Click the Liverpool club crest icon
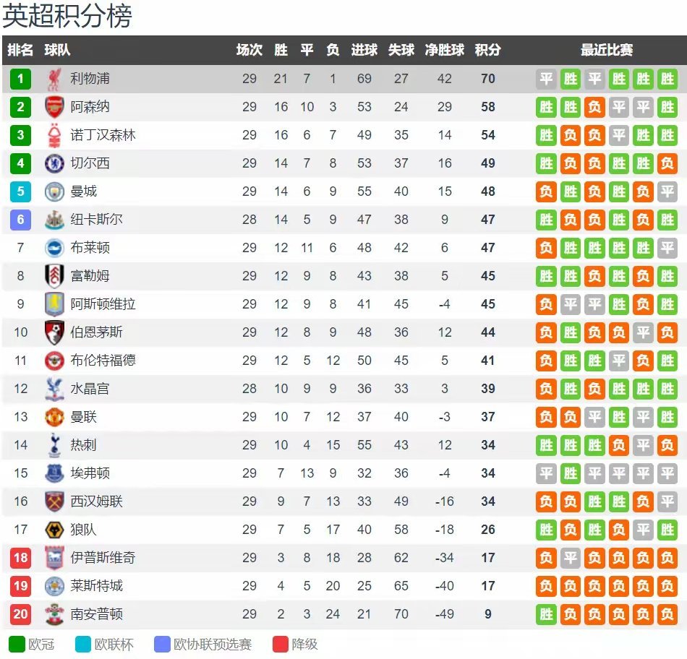Screen dimensions: 687x659 pos(54,79)
